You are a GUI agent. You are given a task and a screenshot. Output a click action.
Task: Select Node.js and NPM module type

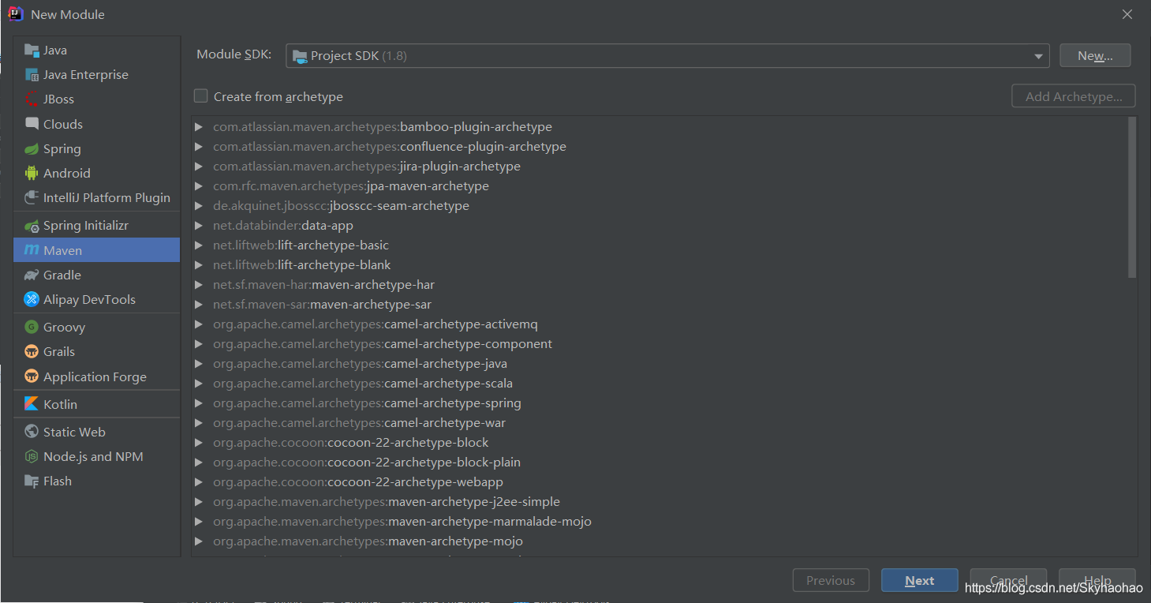pos(97,457)
